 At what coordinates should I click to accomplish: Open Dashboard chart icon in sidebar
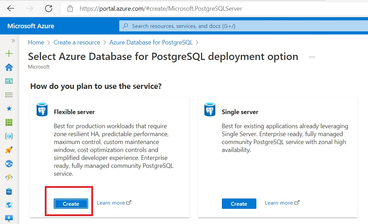(9, 81)
